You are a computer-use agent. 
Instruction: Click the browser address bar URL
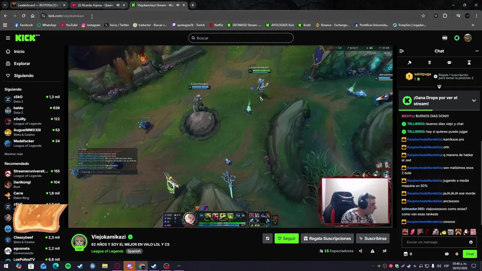66,16
